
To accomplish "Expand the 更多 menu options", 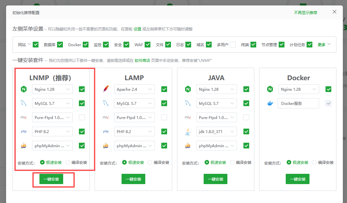I will [324, 45].
